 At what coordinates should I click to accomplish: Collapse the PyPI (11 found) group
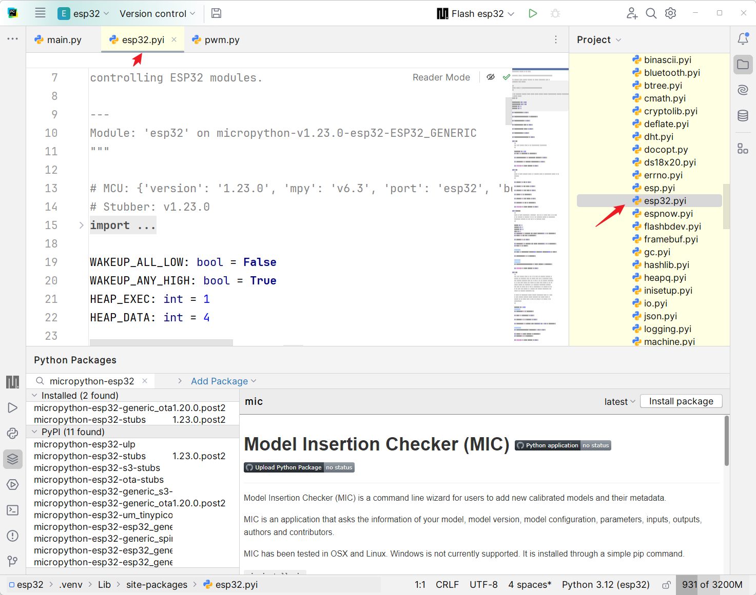34,432
